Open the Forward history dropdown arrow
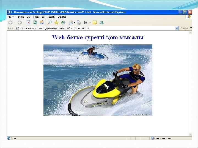Screen dimensions: 198x148 coord(24,23)
